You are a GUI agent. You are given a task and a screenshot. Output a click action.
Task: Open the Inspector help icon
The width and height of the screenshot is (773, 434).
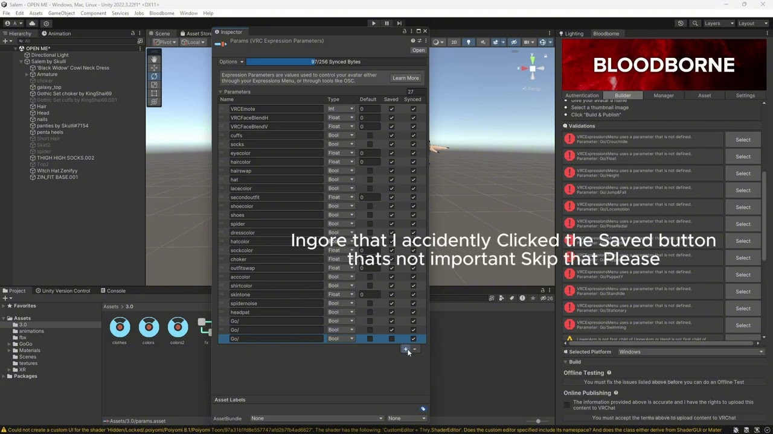tap(413, 41)
